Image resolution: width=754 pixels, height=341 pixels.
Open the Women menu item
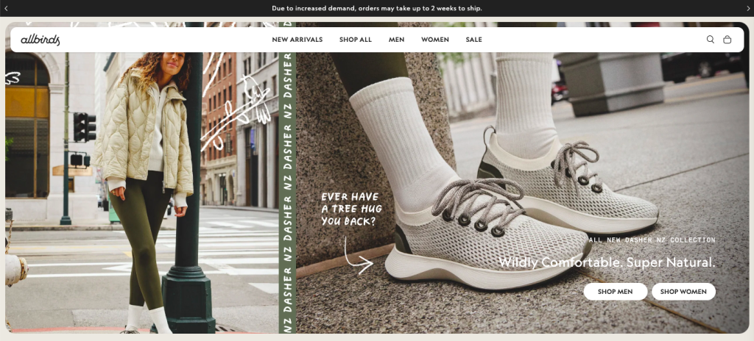434,40
